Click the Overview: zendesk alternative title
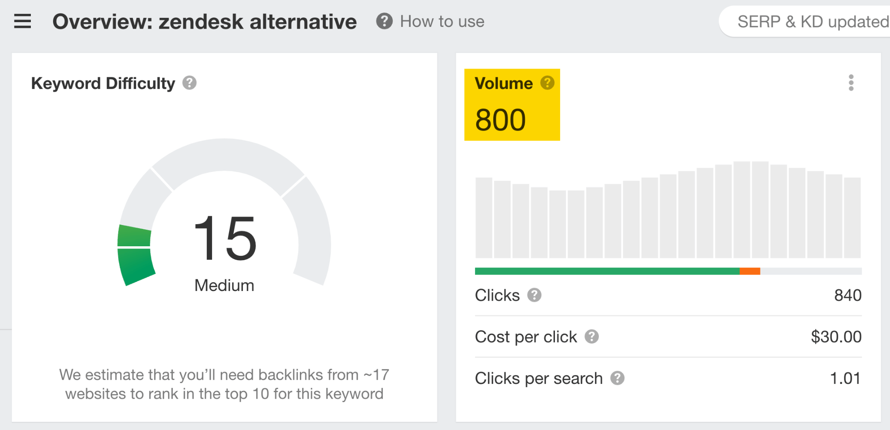Image resolution: width=890 pixels, height=430 pixels. pyautogui.click(x=204, y=21)
